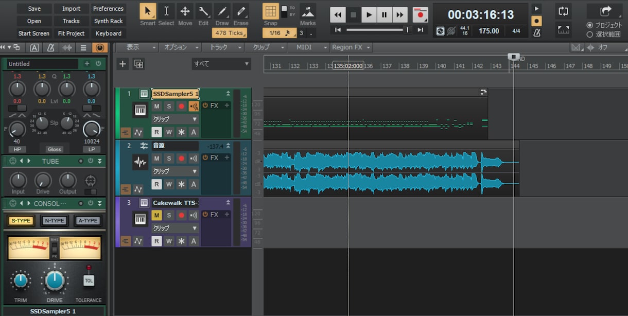Toggle Read automation on 音源 track
The image size is (628, 316).
156,184
